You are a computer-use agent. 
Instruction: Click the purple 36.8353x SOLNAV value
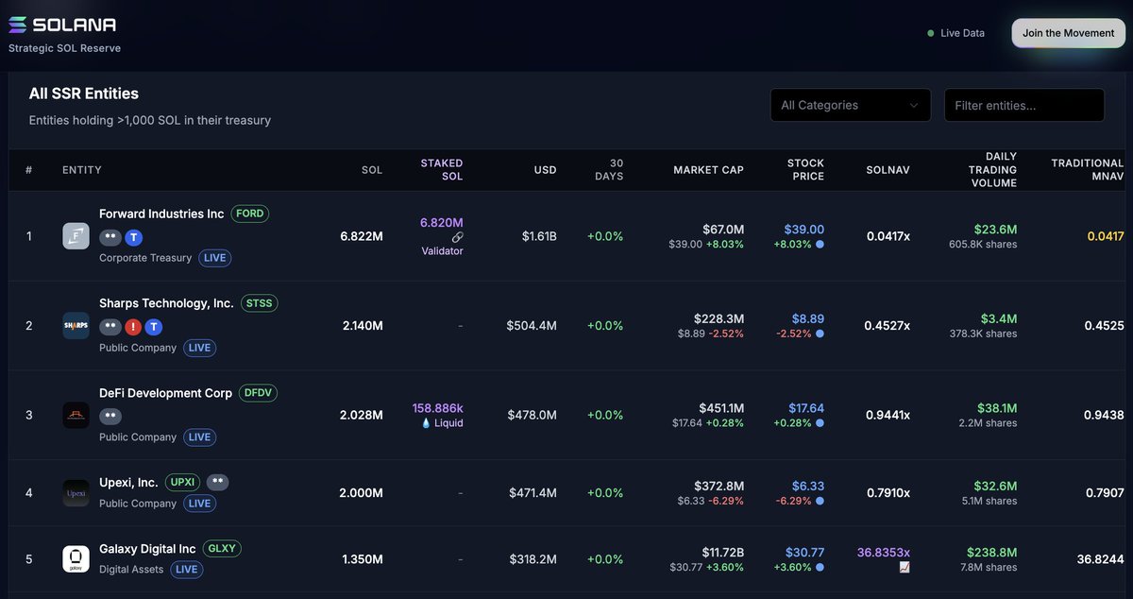[x=883, y=552]
